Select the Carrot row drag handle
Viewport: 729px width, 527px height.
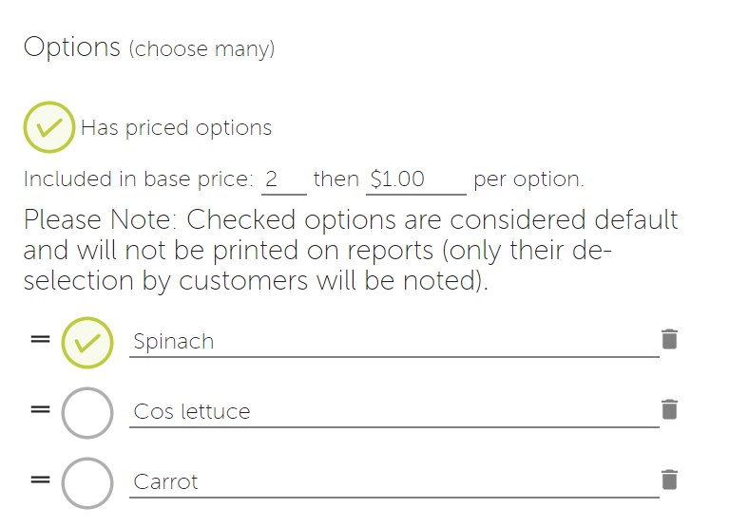click(41, 480)
